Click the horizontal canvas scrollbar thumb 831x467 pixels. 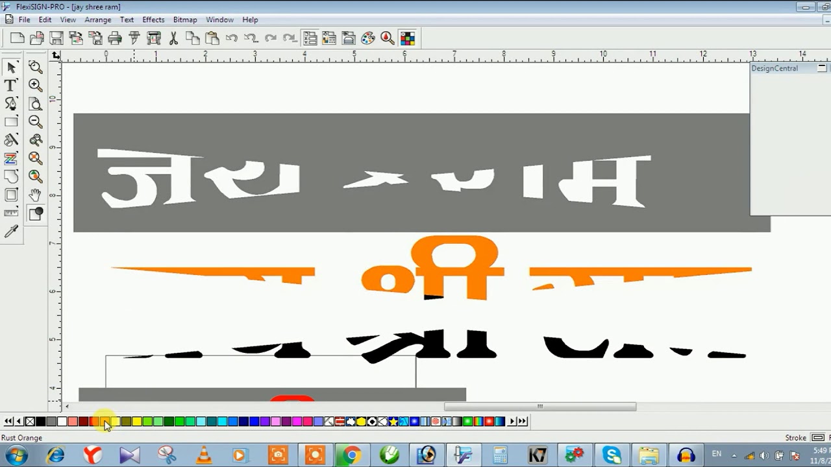click(x=540, y=407)
